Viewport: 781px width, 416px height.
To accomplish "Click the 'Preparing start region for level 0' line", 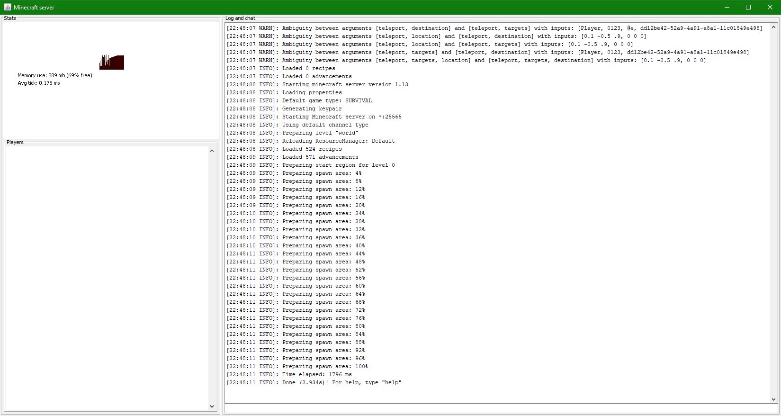I will pyautogui.click(x=311, y=165).
